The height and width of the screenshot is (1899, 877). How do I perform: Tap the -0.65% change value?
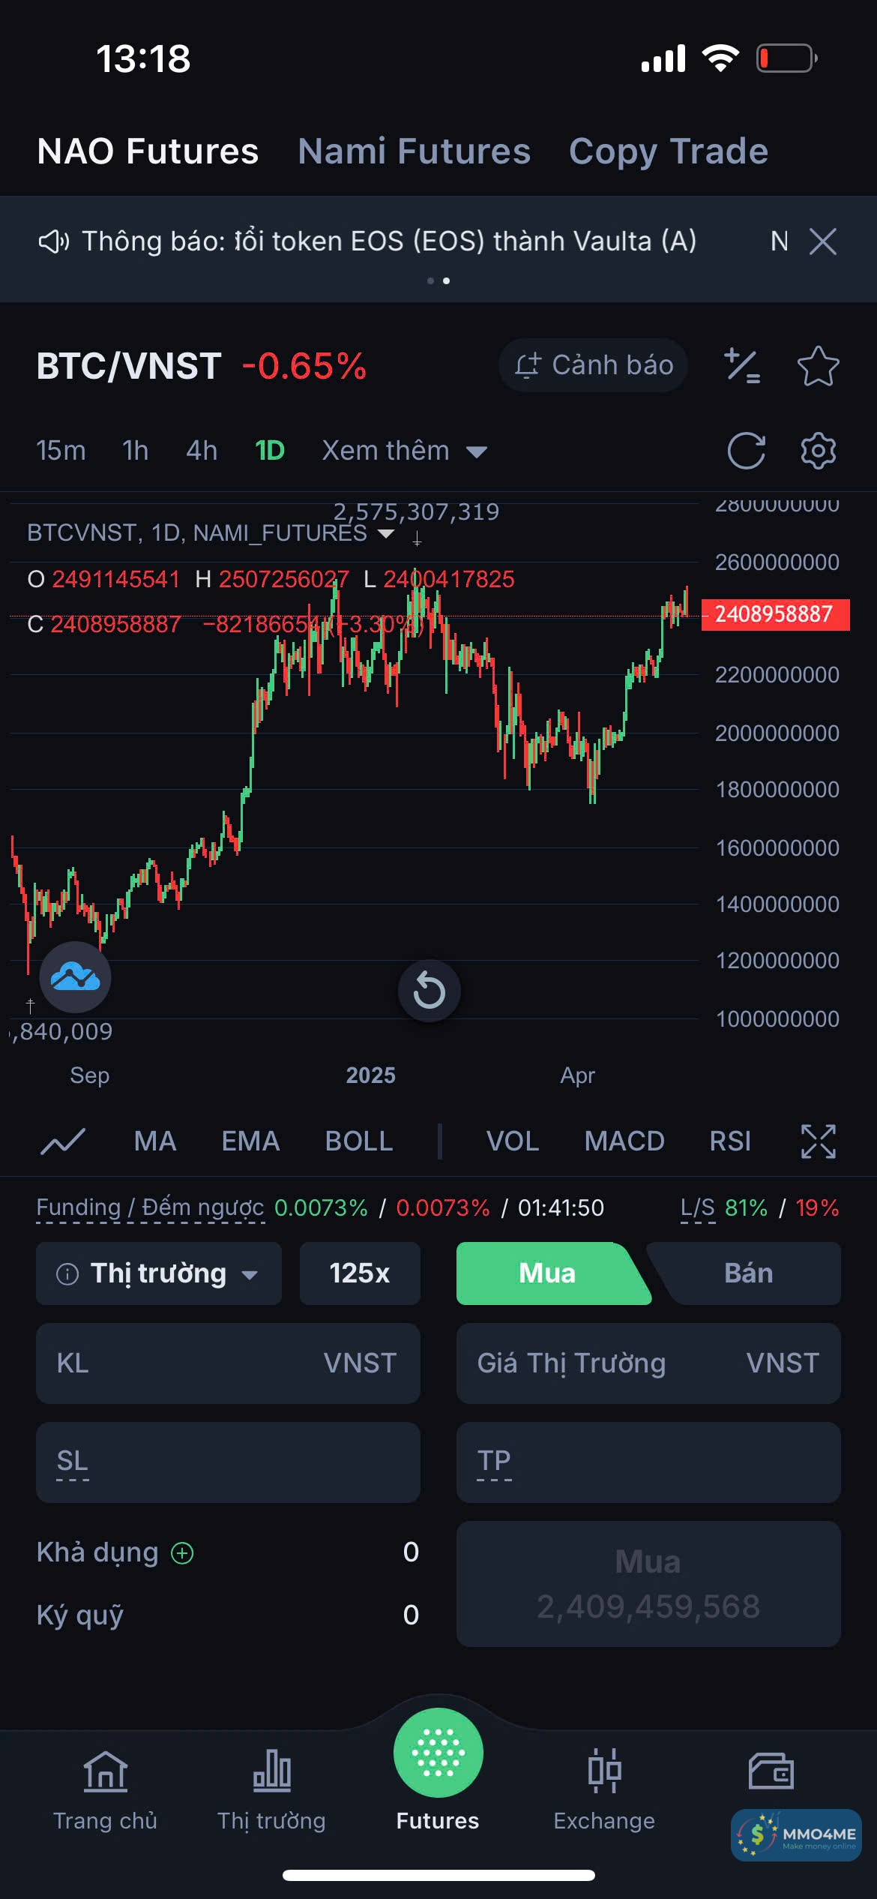(x=304, y=366)
